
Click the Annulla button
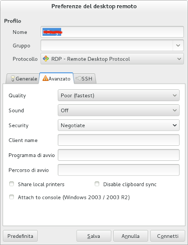(x=131, y=236)
